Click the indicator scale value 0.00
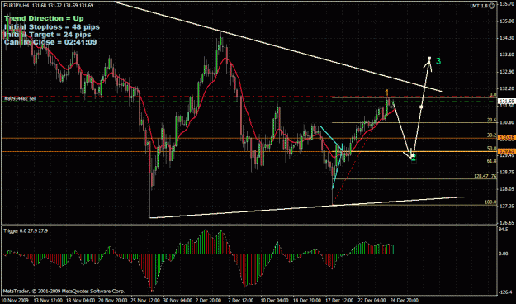516x304 pixels. (x=504, y=254)
